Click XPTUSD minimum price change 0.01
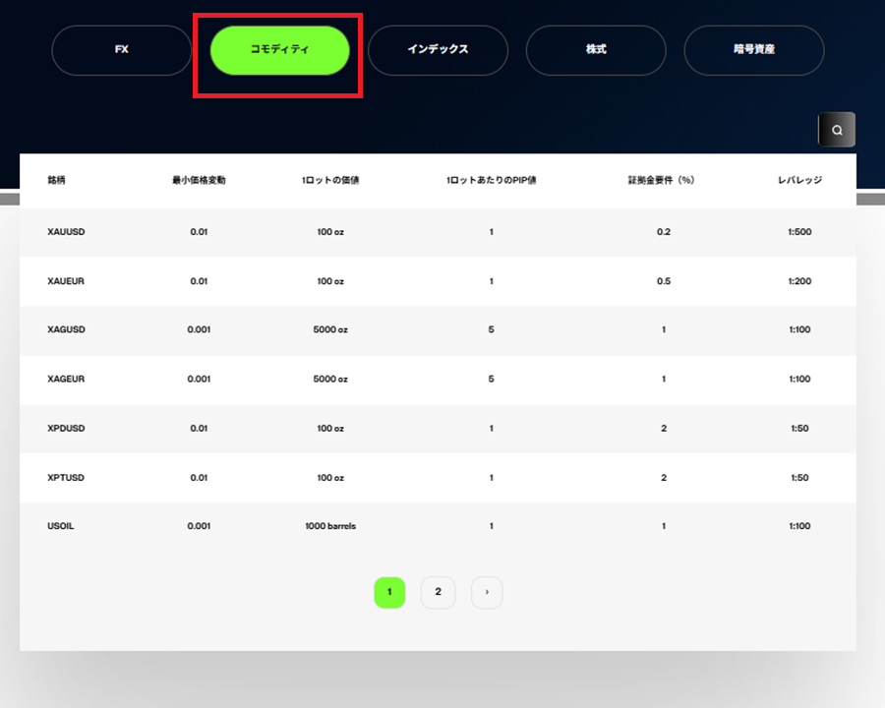Screen dimensions: 885x708 (x=199, y=478)
